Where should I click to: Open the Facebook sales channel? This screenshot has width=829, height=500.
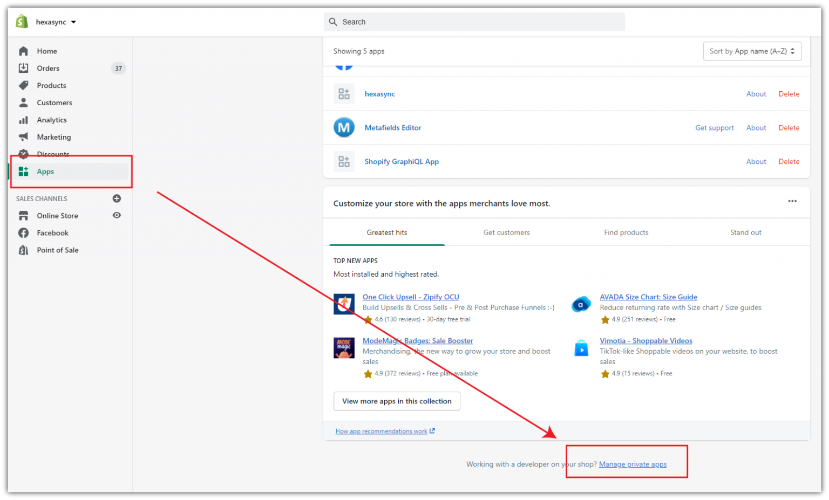[x=23, y=232]
